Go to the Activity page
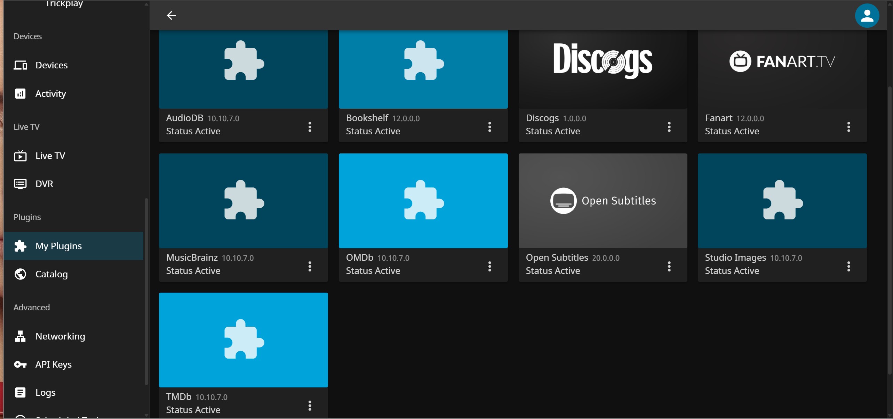893x419 pixels. [50, 94]
